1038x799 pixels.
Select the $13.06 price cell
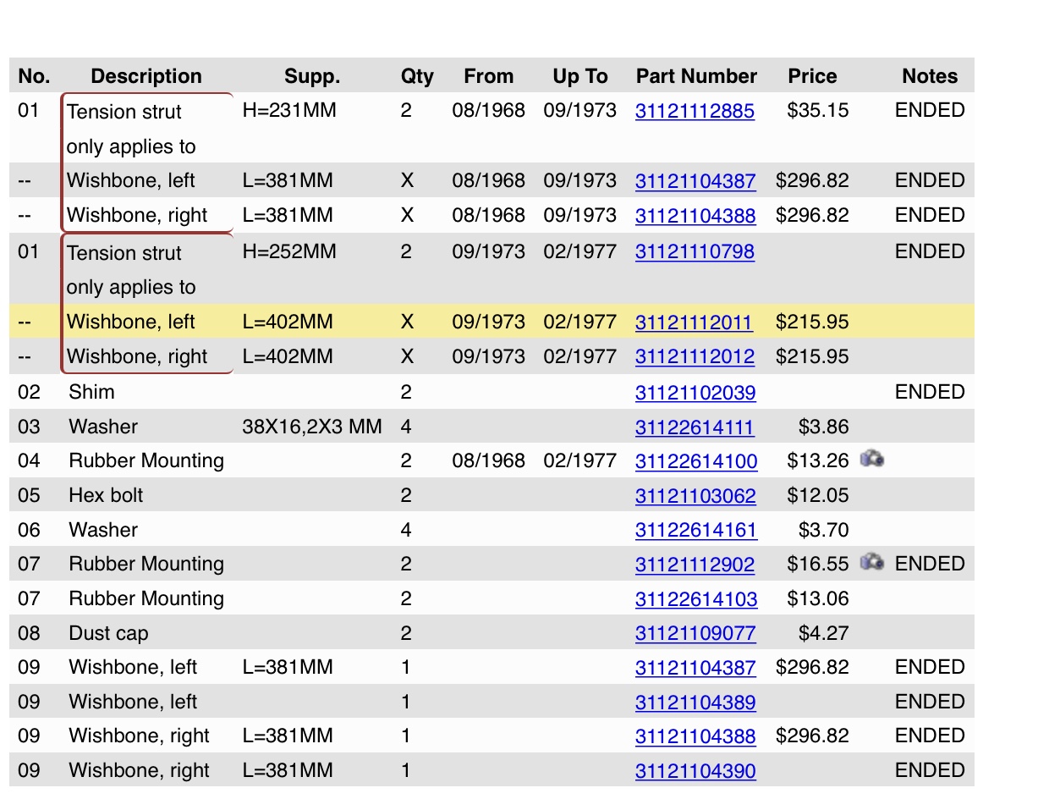click(x=817, y=598)
